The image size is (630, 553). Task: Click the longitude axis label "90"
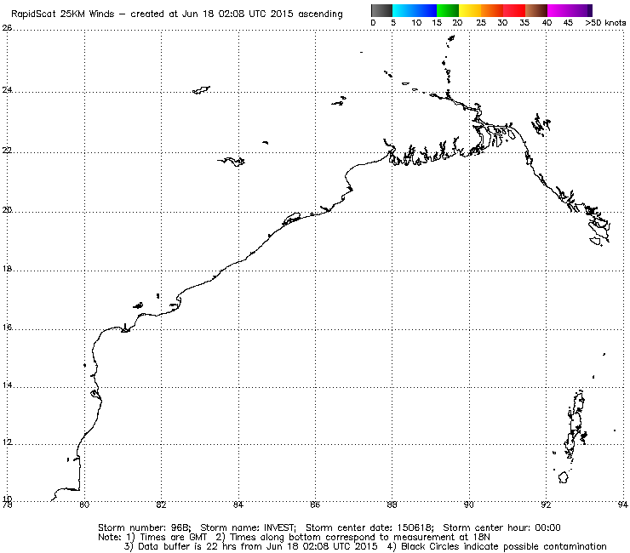(469, 505)
